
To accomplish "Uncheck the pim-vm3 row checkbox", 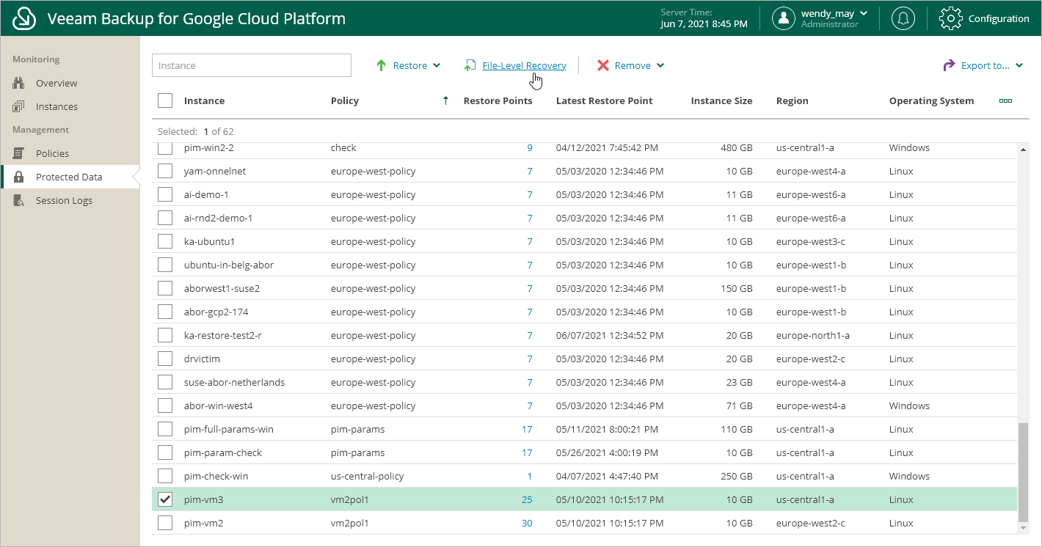I will [165, 499].
